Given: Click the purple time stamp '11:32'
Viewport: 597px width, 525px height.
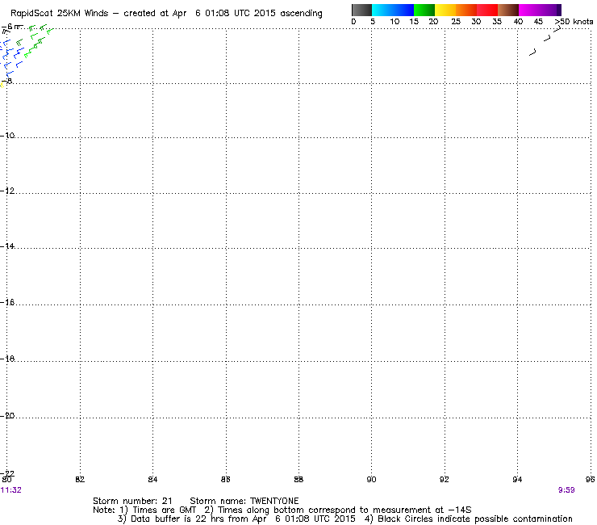Looking at the screenshot, I should [x=11, y=490].
